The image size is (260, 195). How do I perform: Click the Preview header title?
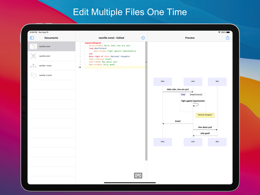point(190,38)
